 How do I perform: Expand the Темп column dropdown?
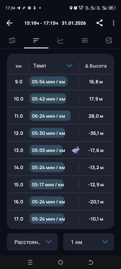[x=69, y=66]
